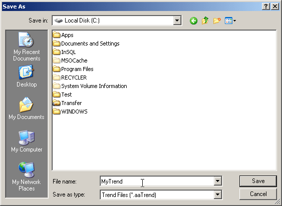Screen dimensions: 282x206
Task: Open My Recent Documents in sidebar
Action: coord(27,46)
